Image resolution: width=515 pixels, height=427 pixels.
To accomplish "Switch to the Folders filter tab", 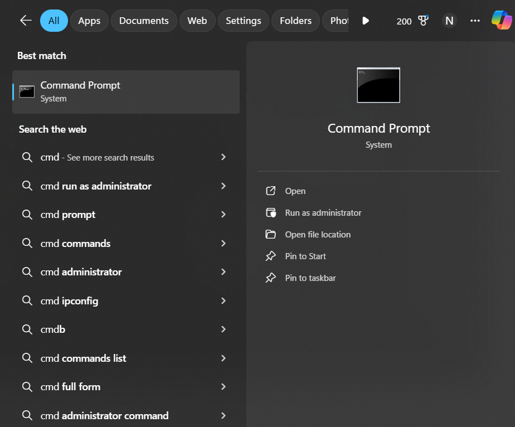I will point(295,21).
